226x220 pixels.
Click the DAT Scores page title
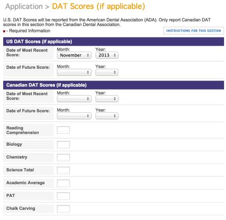point(99,6)
